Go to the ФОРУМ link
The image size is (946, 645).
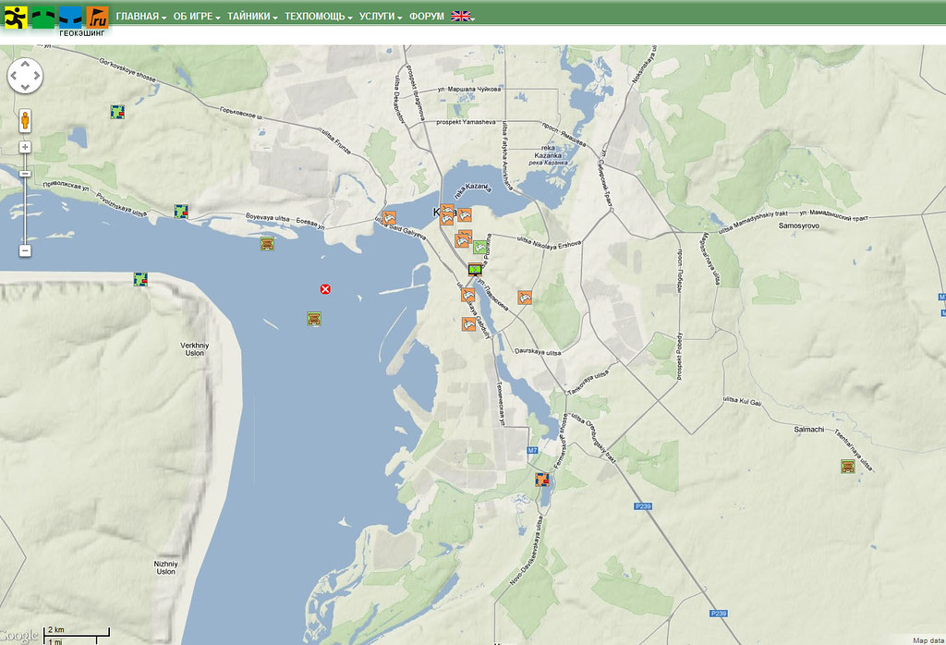click(426, 17)
